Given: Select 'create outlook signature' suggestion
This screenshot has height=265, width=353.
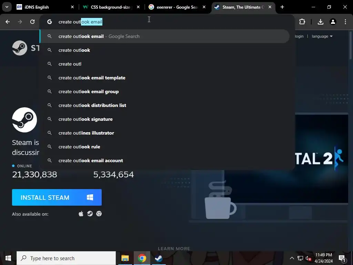Looking at the screenshot, I should pos(165,119).
